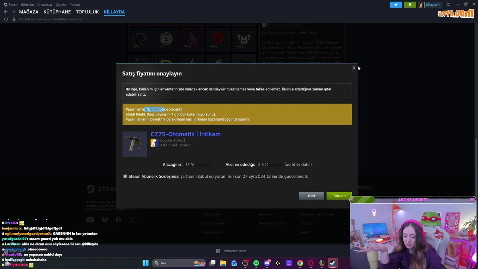Expand the Killayda account dropdown

point(433,4)
